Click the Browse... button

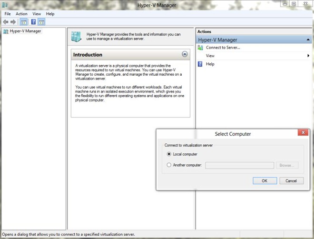click(x=287, y=165)
